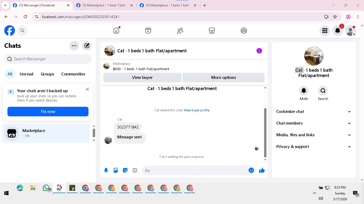Viewport: 364px width, 204px height.
Task: Expand Media, files and links section
Action: [314, 135]
